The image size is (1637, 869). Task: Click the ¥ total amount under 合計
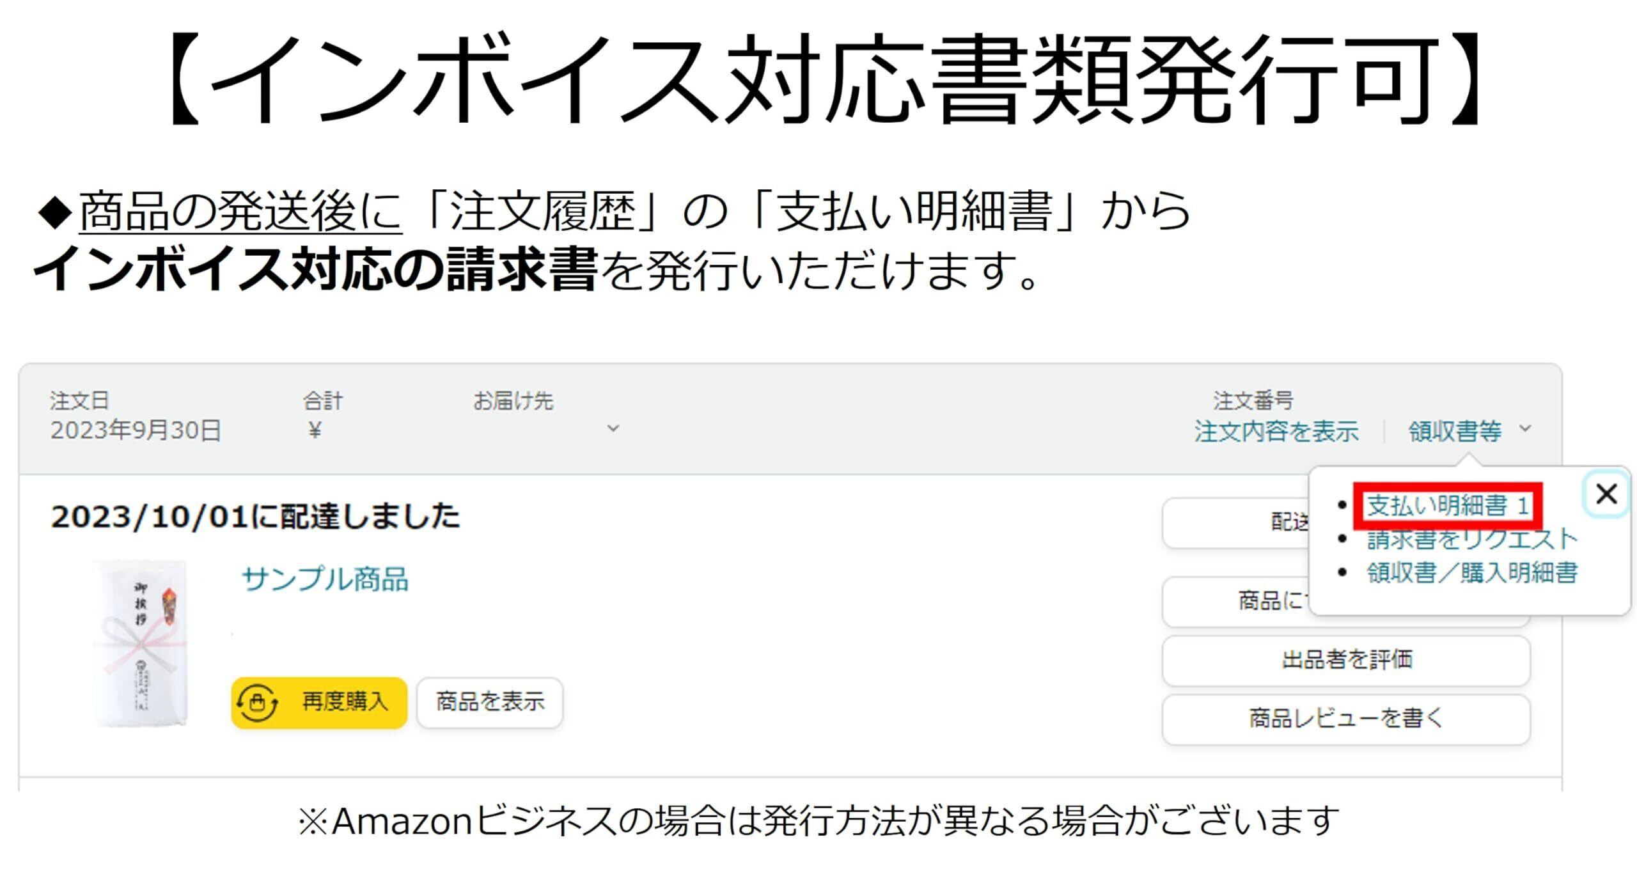click(x=314, y=431)
